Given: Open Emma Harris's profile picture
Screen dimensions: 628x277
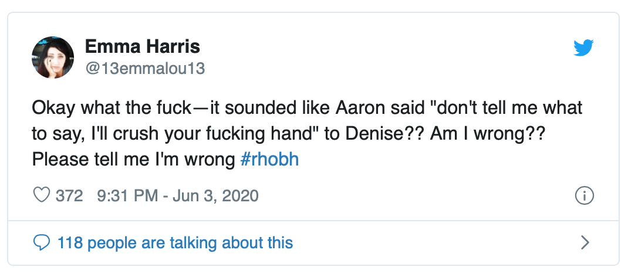Looking at the screenshot, I should tap(53, 57).
